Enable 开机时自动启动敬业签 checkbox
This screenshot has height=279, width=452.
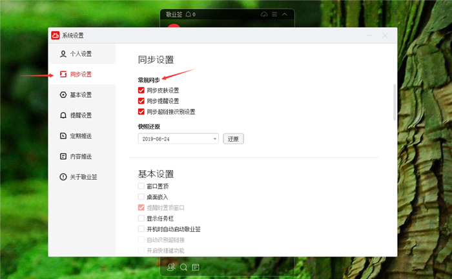[x=141, y=229]
